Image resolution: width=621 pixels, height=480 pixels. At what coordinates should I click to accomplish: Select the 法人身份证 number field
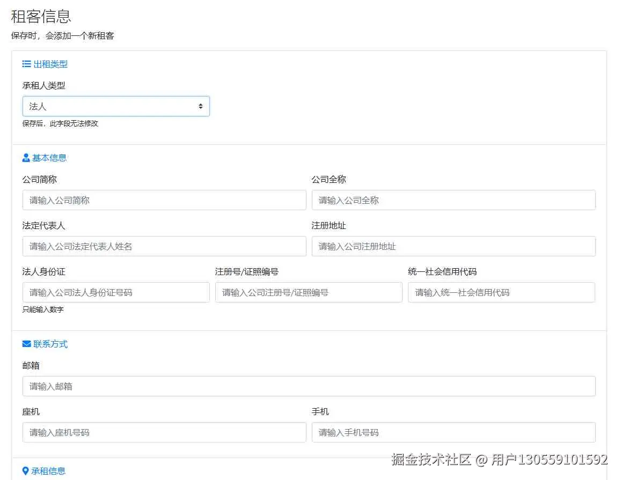(116, 292)
